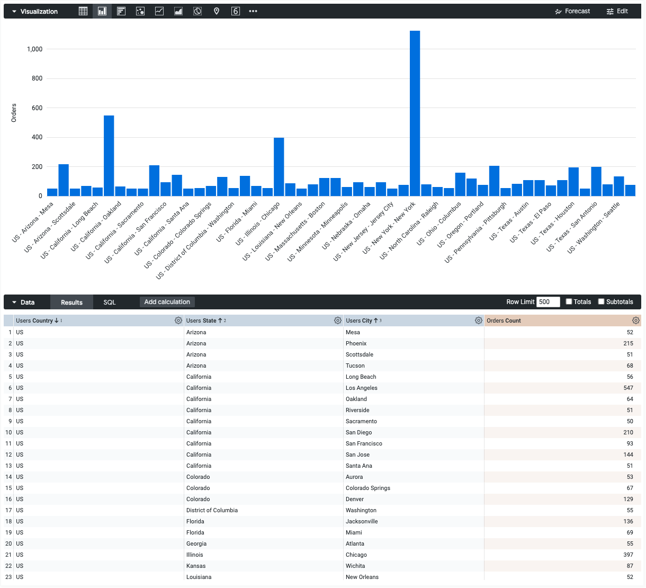Switch to the SQL tab
Viewport: 646px width, 588px height.
point(109,301)
